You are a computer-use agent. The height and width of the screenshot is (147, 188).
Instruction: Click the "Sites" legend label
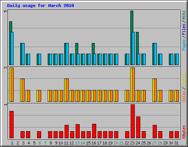pos(184,96)
